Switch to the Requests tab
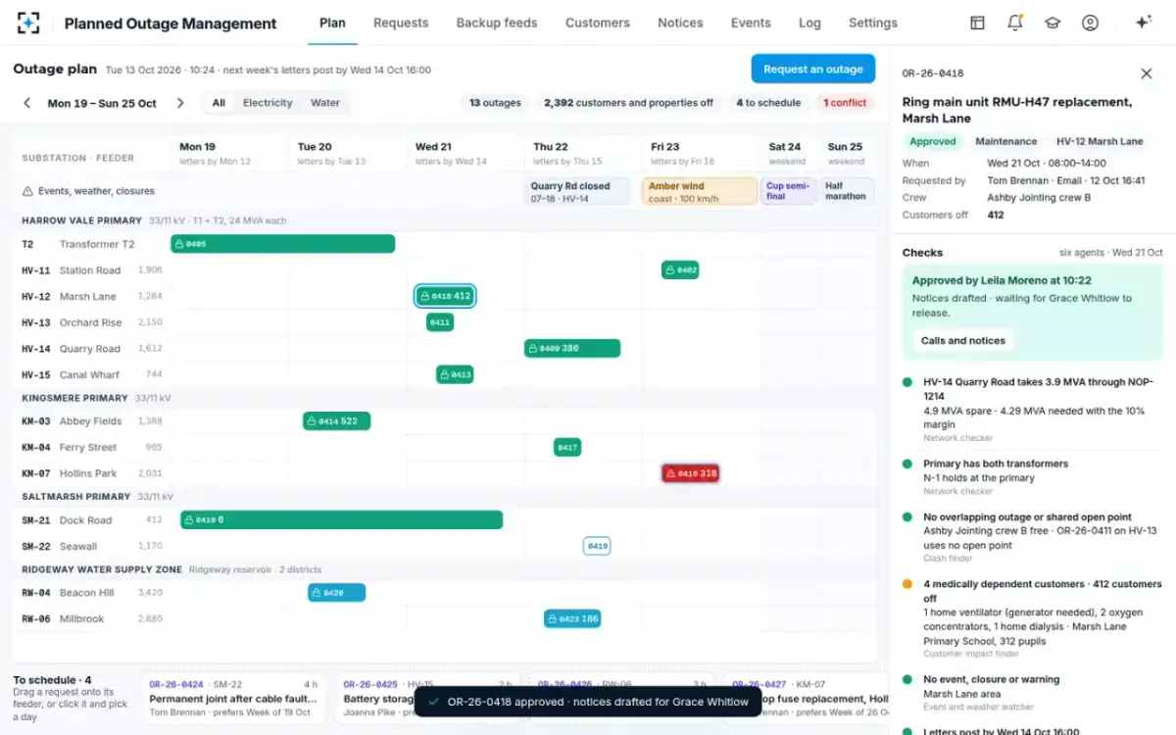Image resolution: width=1176 pixels, height=735 pixels. point(401,23)
